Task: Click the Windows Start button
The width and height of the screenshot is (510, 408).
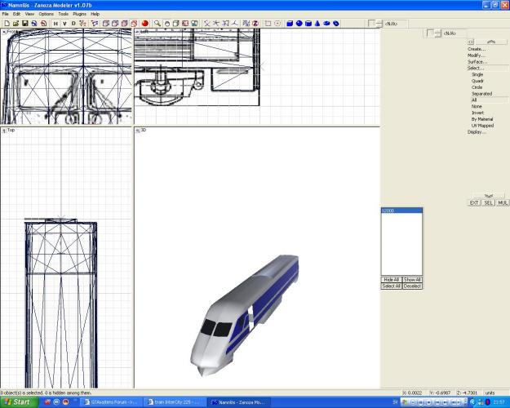Action: coord(17,401)
